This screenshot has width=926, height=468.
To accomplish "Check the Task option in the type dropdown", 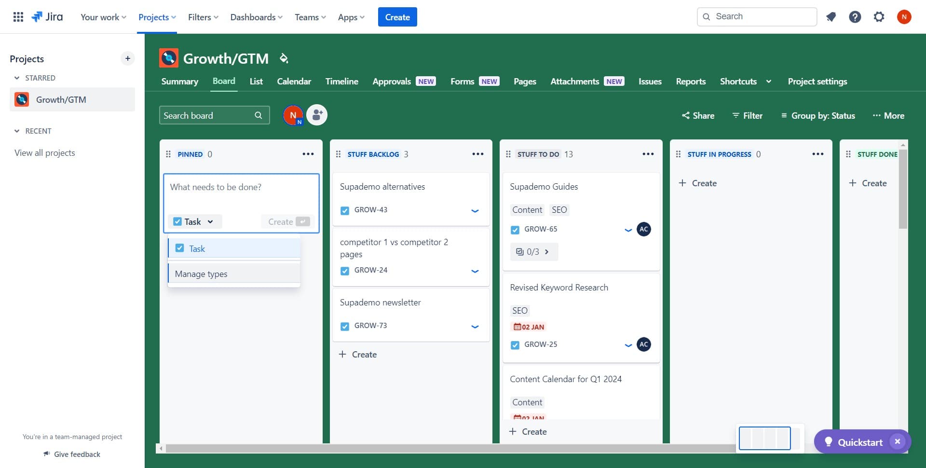I will 179,248.
